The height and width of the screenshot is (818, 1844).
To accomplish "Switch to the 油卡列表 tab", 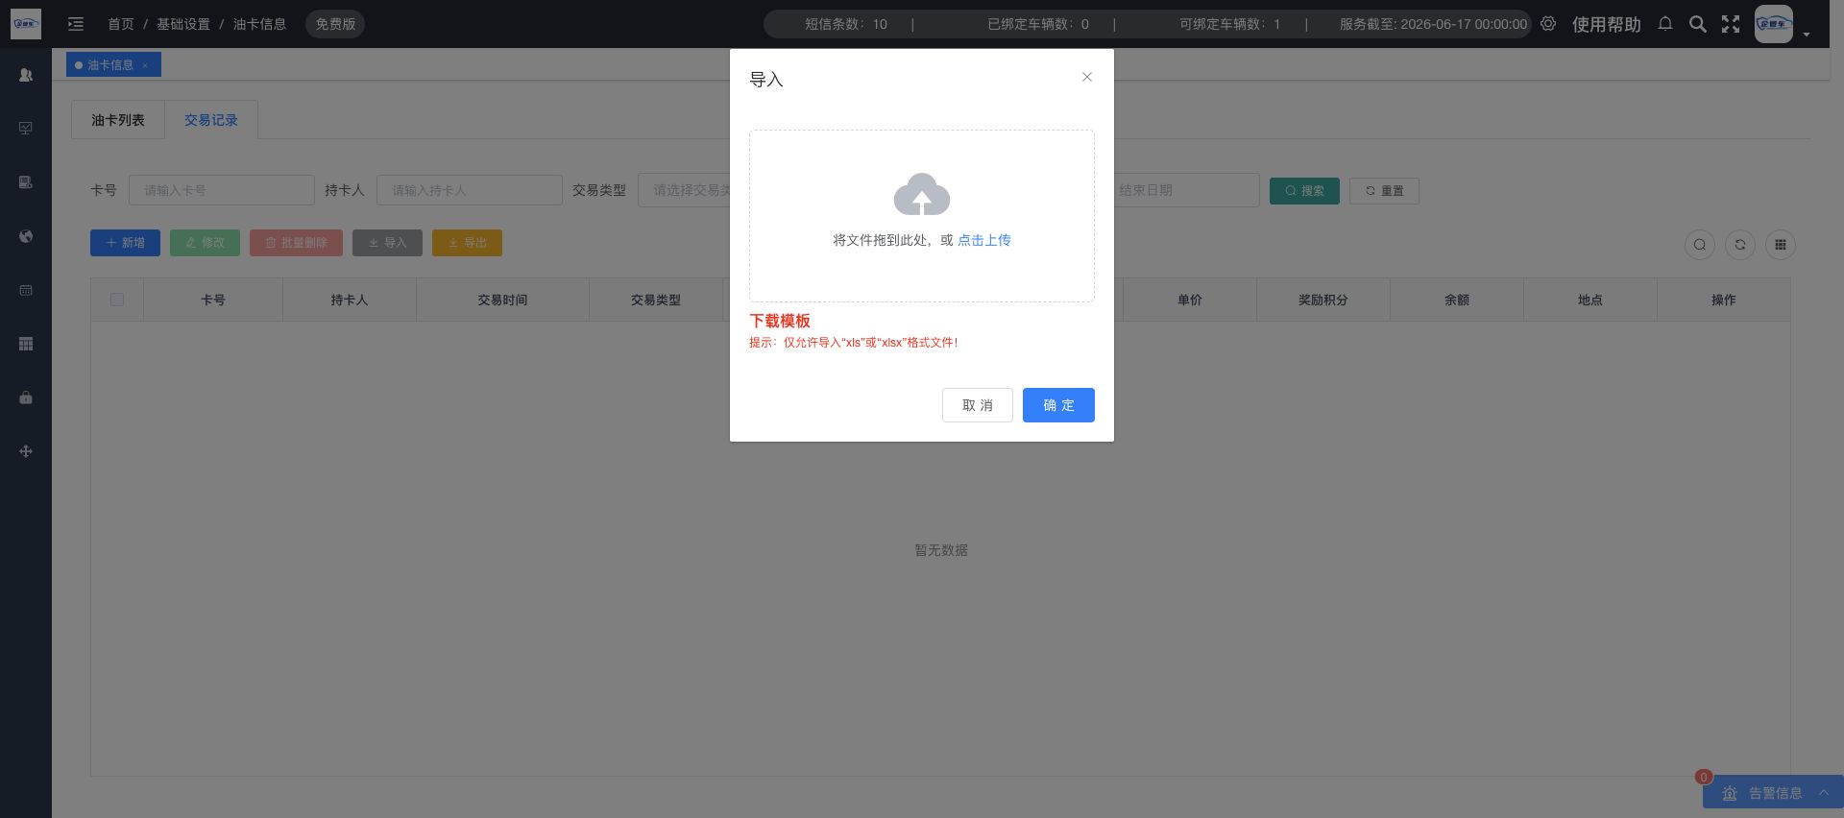I will [118, 120].
